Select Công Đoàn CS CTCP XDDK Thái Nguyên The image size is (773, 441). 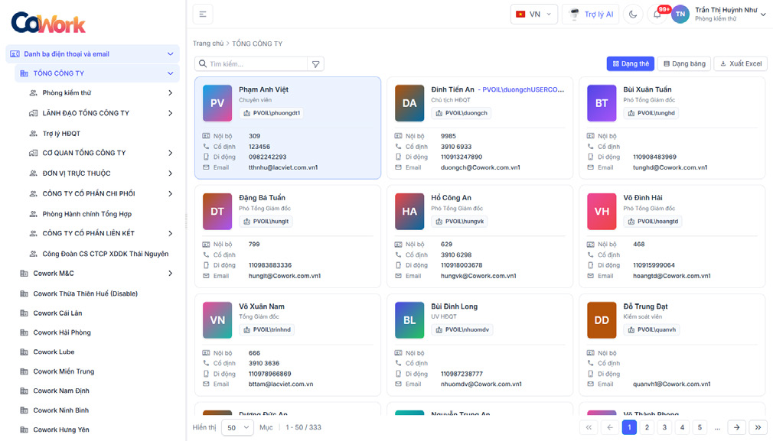pyautogui.click(x=105, y=254)
